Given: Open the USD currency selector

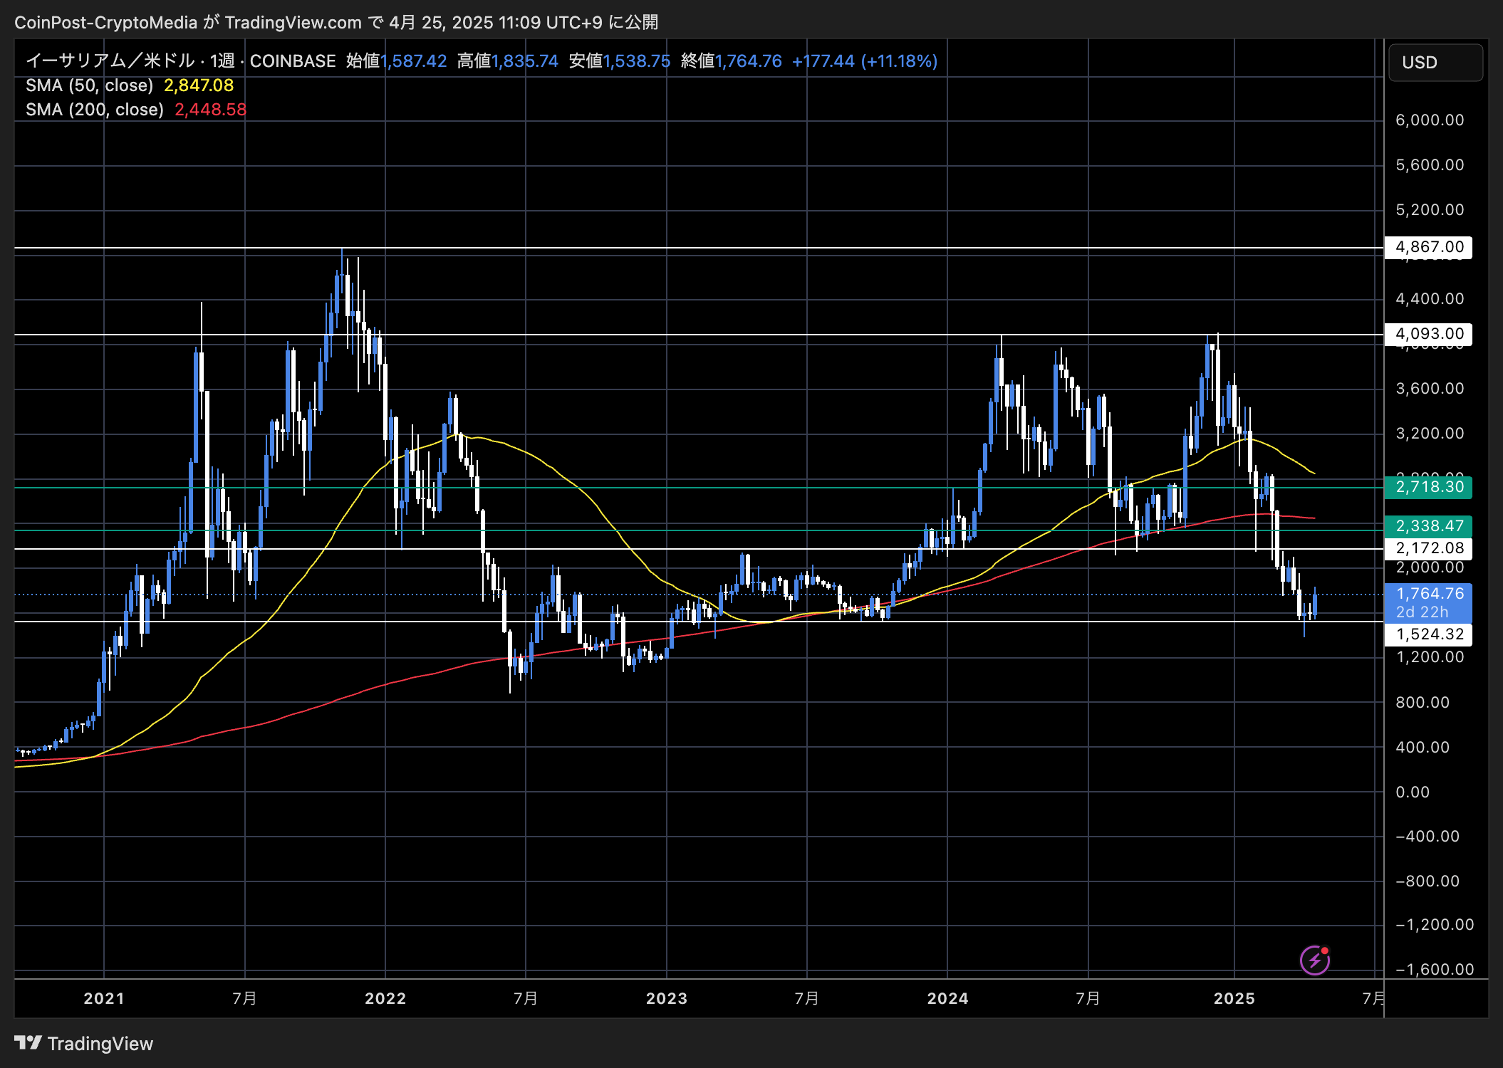Looking at the screenshot, I should click(x=1435, y=63).
